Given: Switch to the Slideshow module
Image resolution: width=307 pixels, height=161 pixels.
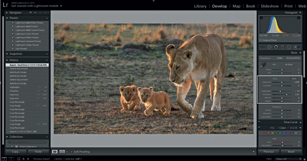Looking at the screenshot, I should [269, 6].
